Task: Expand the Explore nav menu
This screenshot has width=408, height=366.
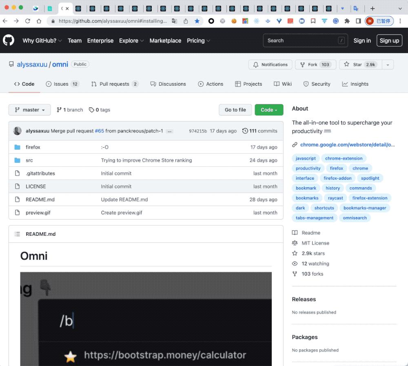Action: click(x=131, y=41)
